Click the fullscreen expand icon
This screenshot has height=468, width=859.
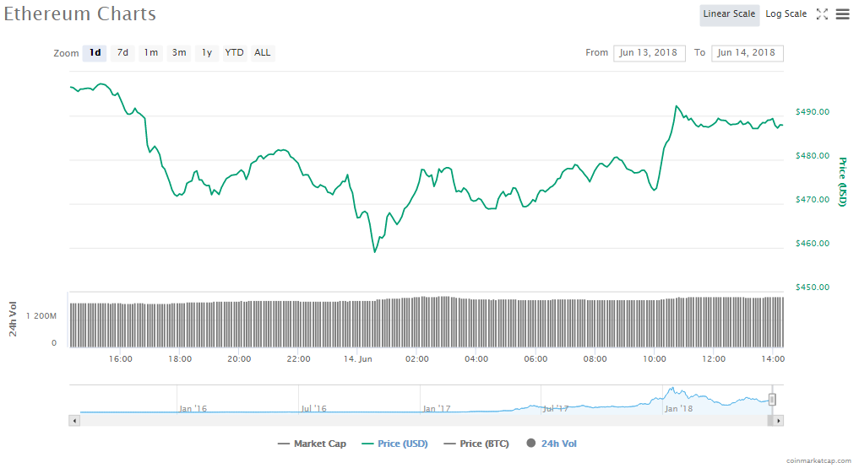(x=822, y=14)
